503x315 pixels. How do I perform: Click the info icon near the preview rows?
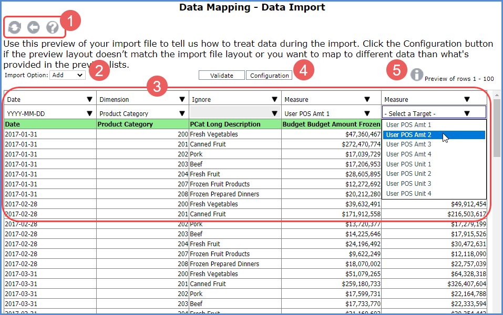click(x=416, y=75)
